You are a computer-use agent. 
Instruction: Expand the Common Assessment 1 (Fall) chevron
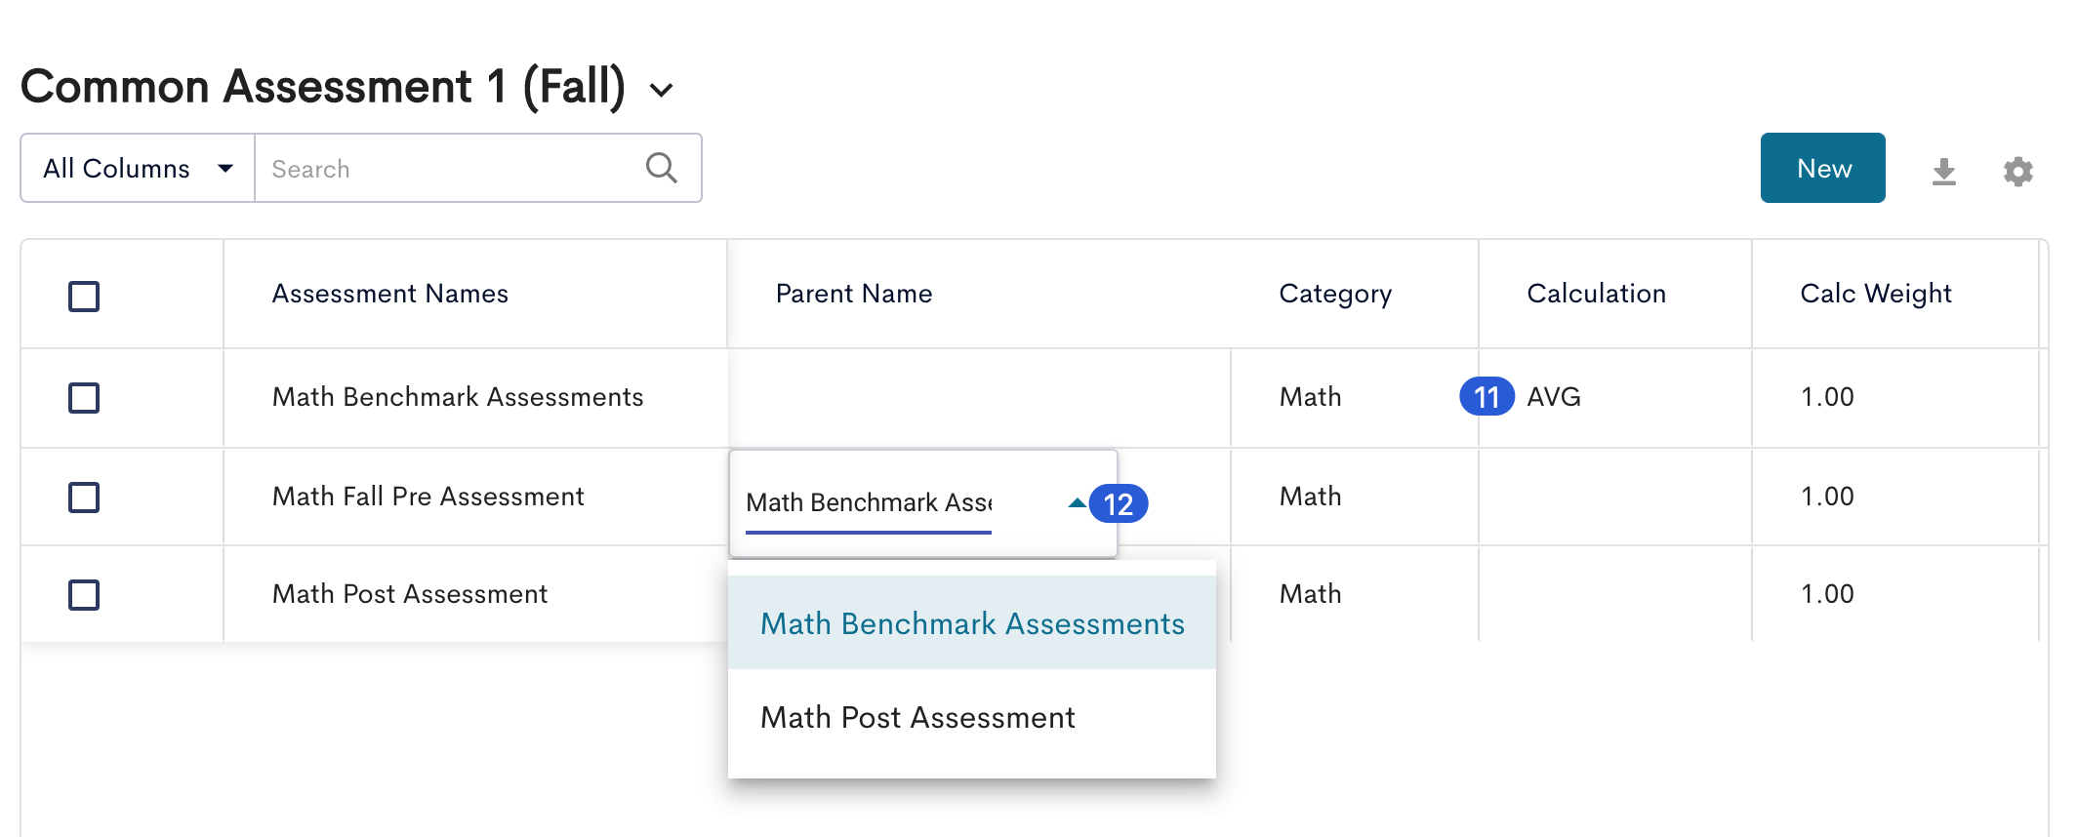[662, 91]
